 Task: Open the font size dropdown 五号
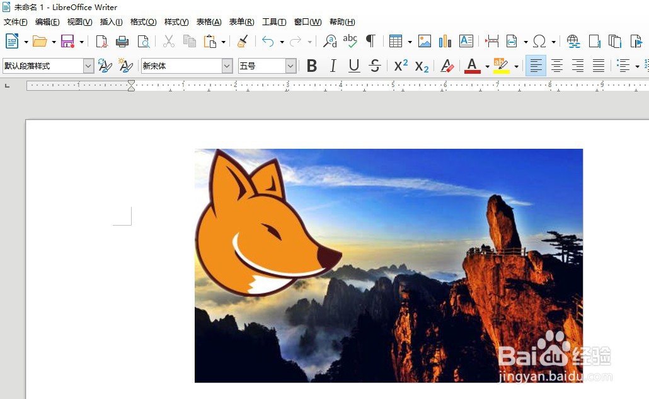pyautogui.click(x=290, y=66)
